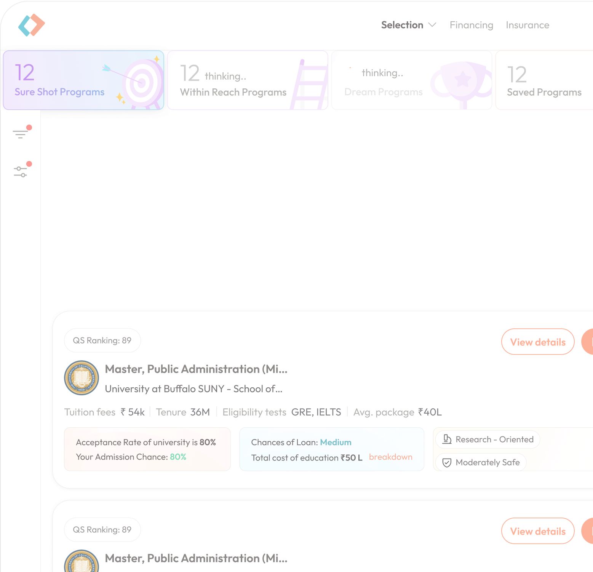Go to the Financing menu item
Viewport: 593px width, 572px height.
[x=471, y=25]
